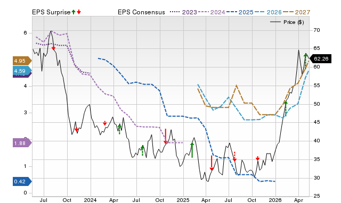Click the 3 label on the EPS axis
This screenshot has width=341, height=203.
point(25,112)
